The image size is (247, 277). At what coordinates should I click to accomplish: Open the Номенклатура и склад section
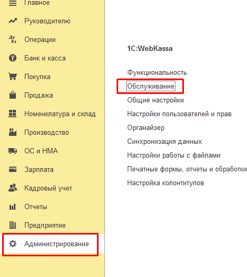(x=60, y=114)
